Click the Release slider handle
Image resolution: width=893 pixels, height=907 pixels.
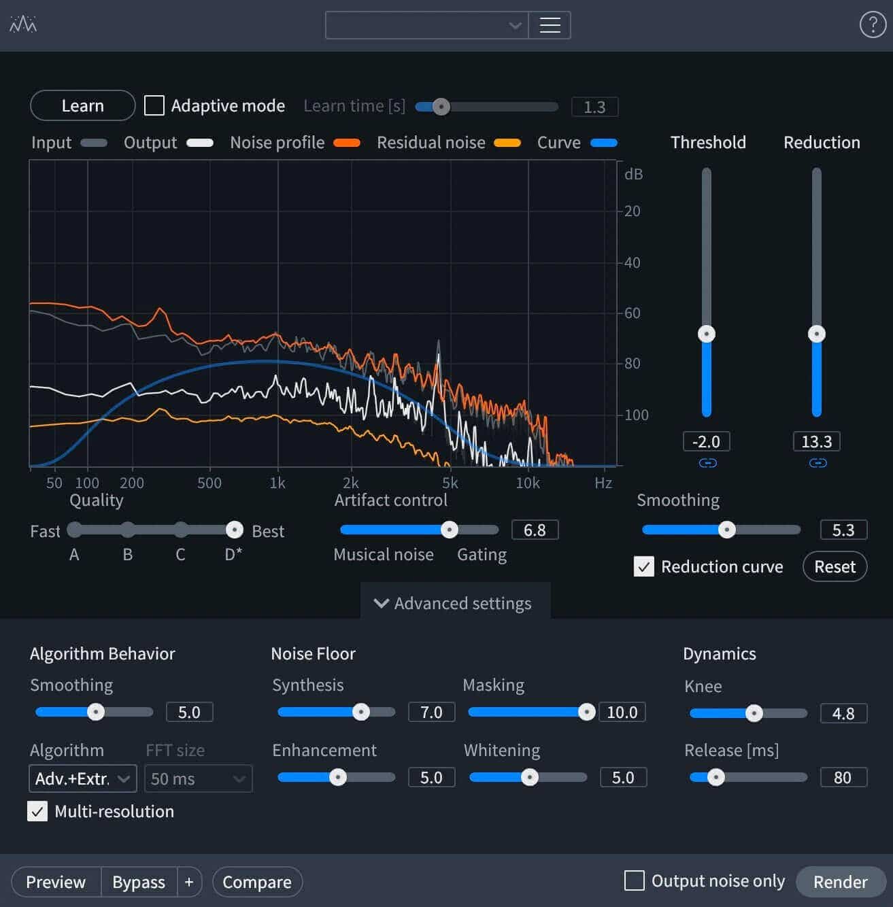coord(715,777)
